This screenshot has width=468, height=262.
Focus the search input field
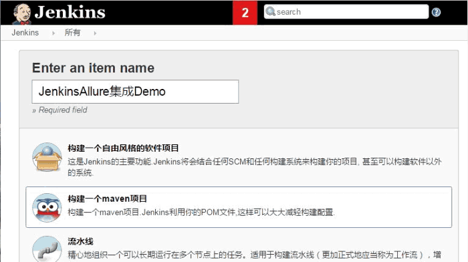pyautogui.click(x=346, y=11)
